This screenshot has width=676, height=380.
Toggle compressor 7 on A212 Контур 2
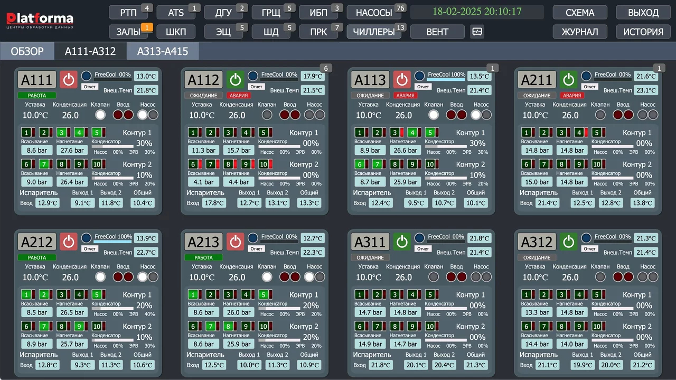[44, 326]
